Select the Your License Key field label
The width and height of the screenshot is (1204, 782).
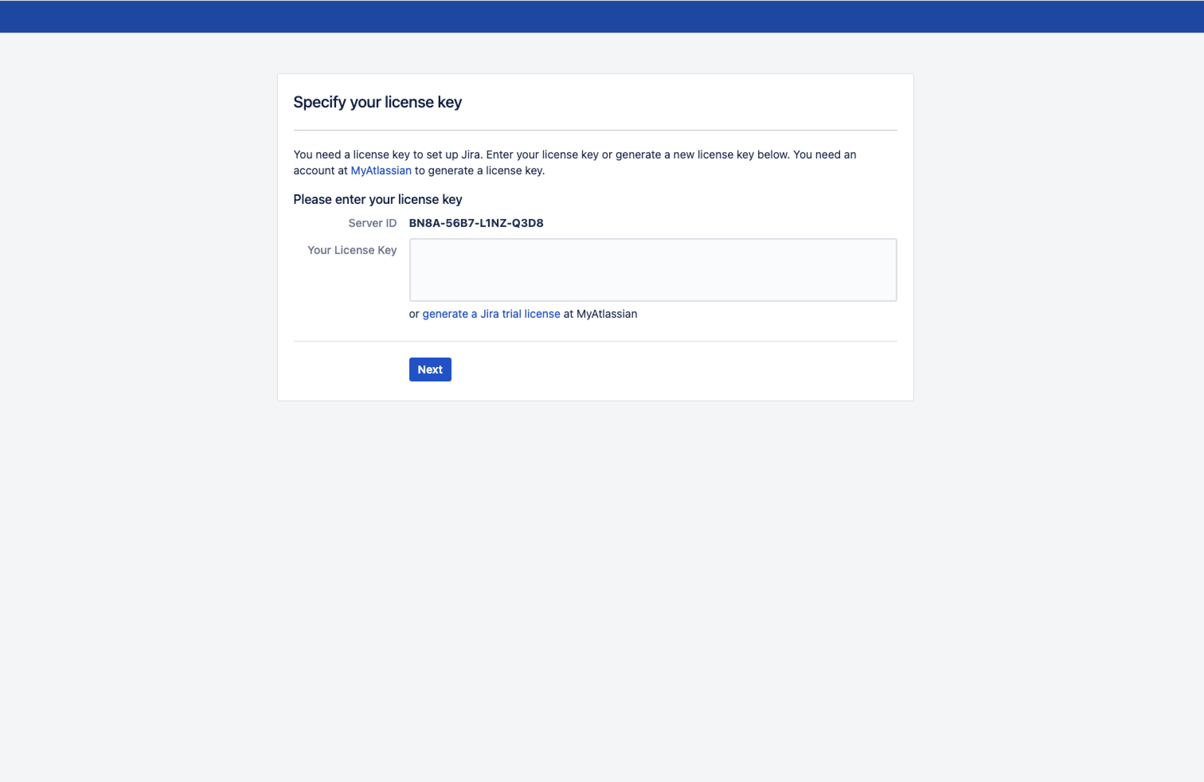pos(352,250)
